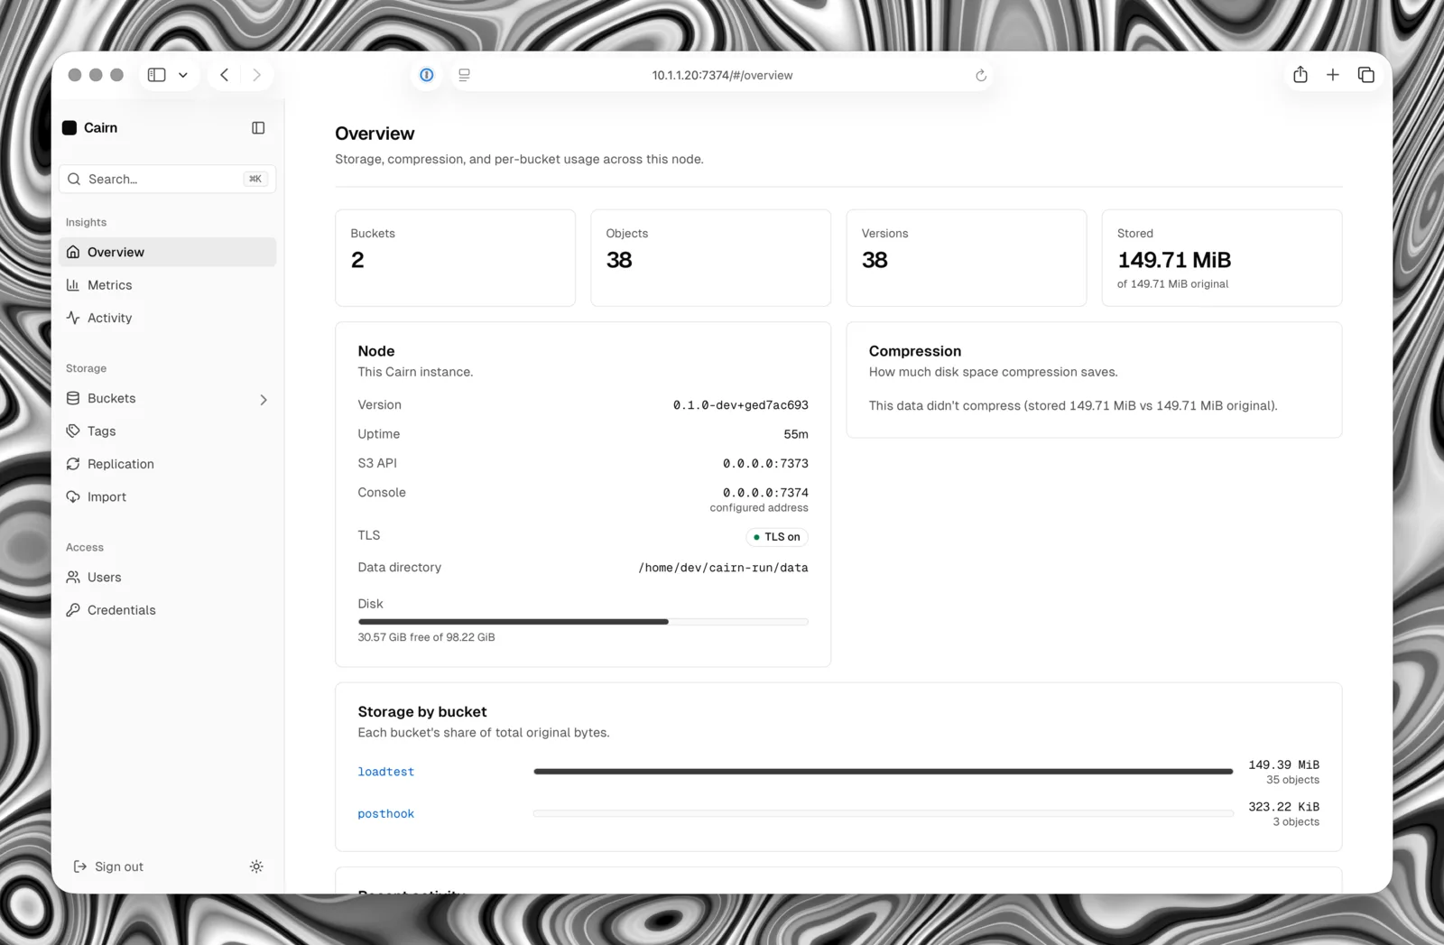Open the Users page
This screenshot has height=945, width=1444.
coord(168,578)
